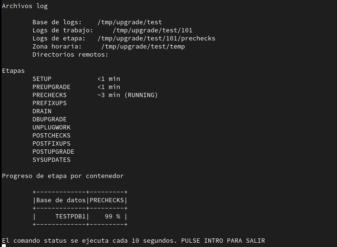337x247 pixels.
Task: Click the POSTCHECKS stage name
Action: (51, 136)
